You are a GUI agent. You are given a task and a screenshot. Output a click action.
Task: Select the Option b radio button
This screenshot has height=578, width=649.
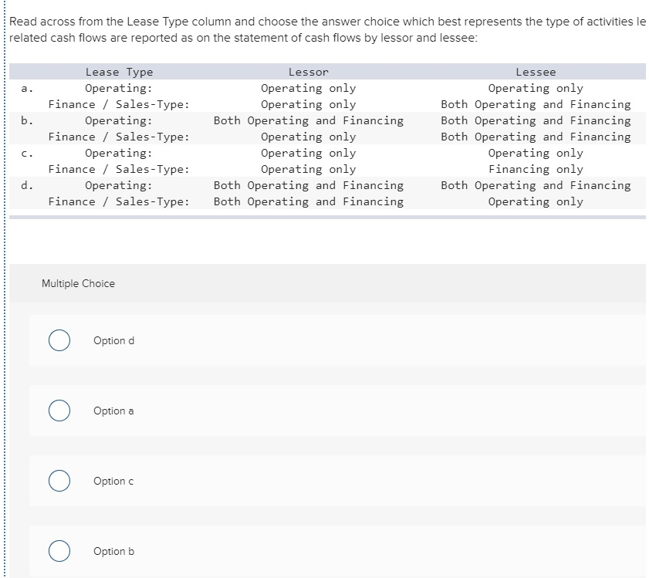pyautogui.click(x=59, y=551)
